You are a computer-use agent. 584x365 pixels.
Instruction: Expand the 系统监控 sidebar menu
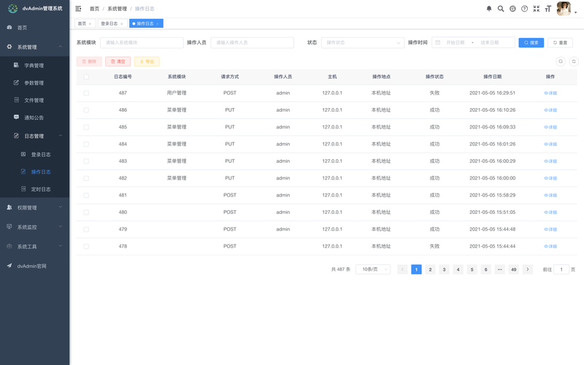click(34, 227)
